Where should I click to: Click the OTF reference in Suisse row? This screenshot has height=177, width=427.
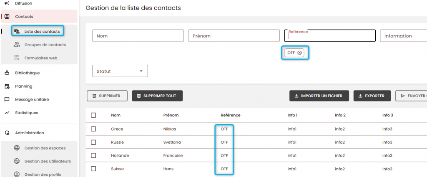pos(224,169)
